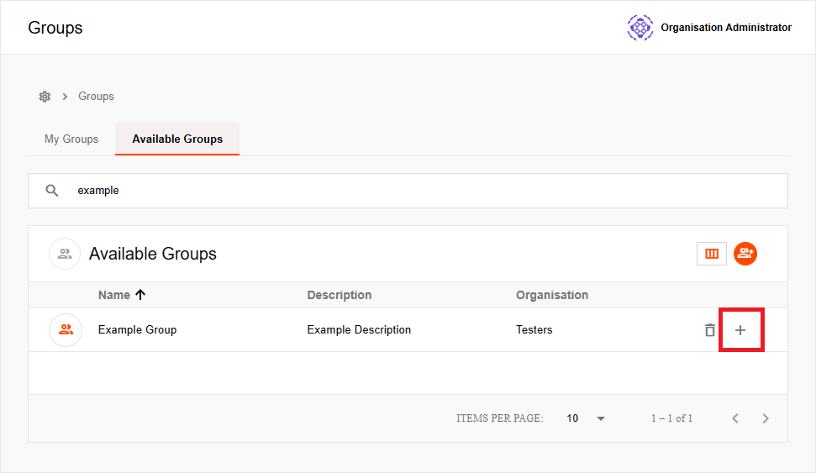Click the Example Group row avatar icon
This screenshot has height=473, width=816.
66,330
